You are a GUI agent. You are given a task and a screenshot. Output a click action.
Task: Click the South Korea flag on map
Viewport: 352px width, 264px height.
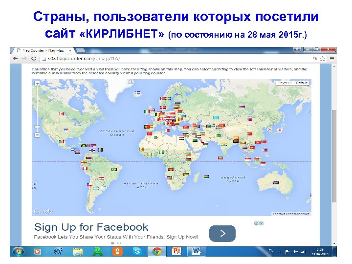pyautogui.click(x=270, y=129)
